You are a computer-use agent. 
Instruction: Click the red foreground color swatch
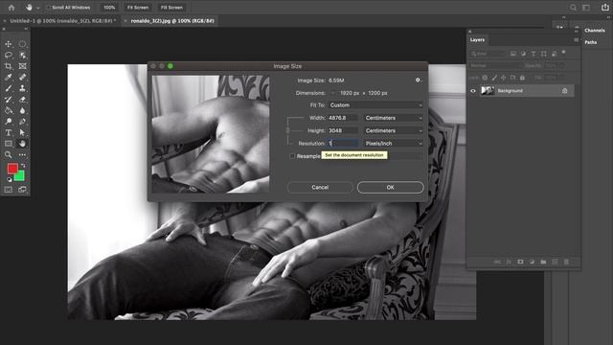pyautogui.click(x=12, y=169)
